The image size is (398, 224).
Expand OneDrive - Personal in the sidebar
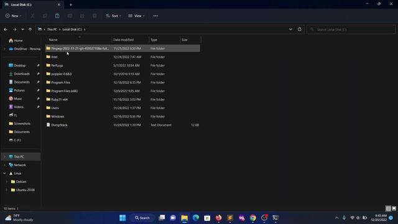(x=4, y=49)
